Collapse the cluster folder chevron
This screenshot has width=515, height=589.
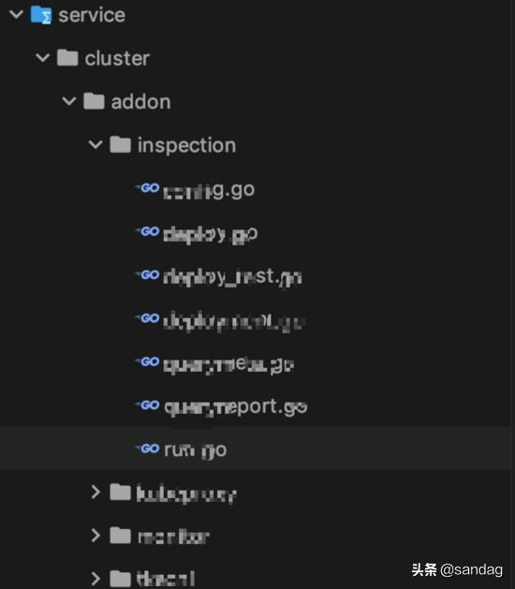pyautogui.click(x=42, y=58)
